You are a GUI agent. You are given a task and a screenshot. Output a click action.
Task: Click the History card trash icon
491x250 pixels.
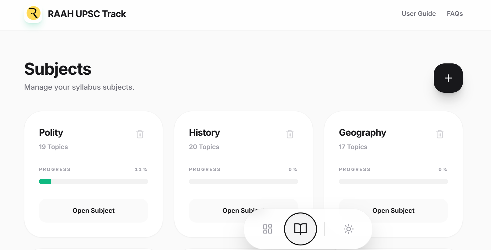(x=290, y=134)
